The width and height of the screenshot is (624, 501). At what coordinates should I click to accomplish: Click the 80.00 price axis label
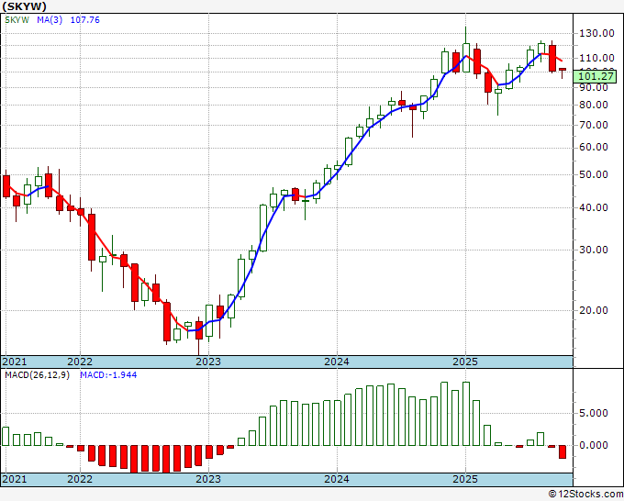[x=594, y=105]
